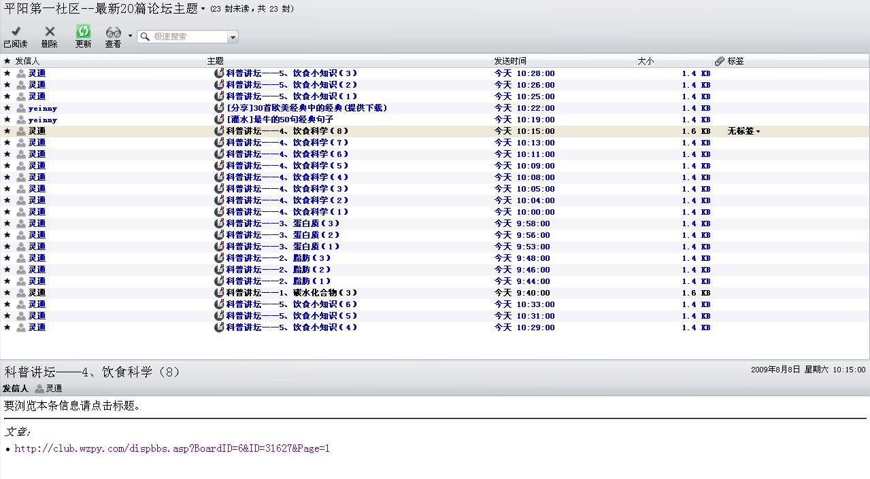Toggle the star for the yeinny [分享] message
The width and height of the screenshot is (870, 479).
pyautogui.click(x=7, y=108)
